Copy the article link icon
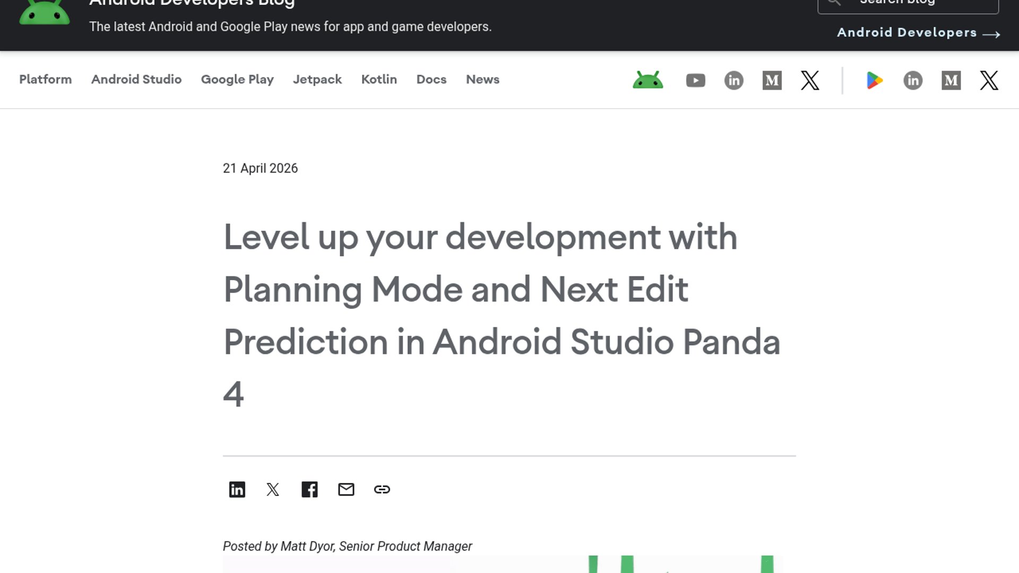The width and height of the screenshot is (1019, 573). (x=382, y=489)
